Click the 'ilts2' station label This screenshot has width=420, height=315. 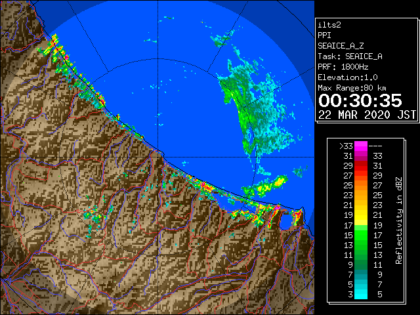point(329,25)
